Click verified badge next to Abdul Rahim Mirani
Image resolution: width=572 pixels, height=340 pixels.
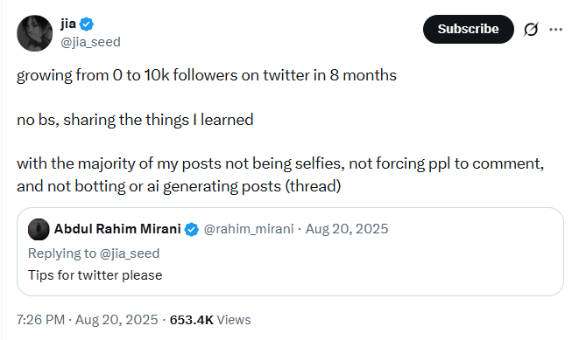click(192, 229)
